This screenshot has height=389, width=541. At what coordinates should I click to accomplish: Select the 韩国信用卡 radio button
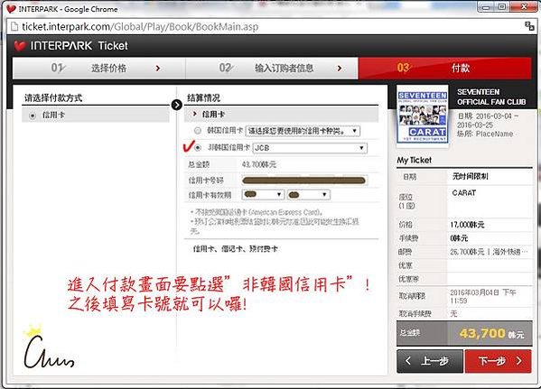pos(198,131)
